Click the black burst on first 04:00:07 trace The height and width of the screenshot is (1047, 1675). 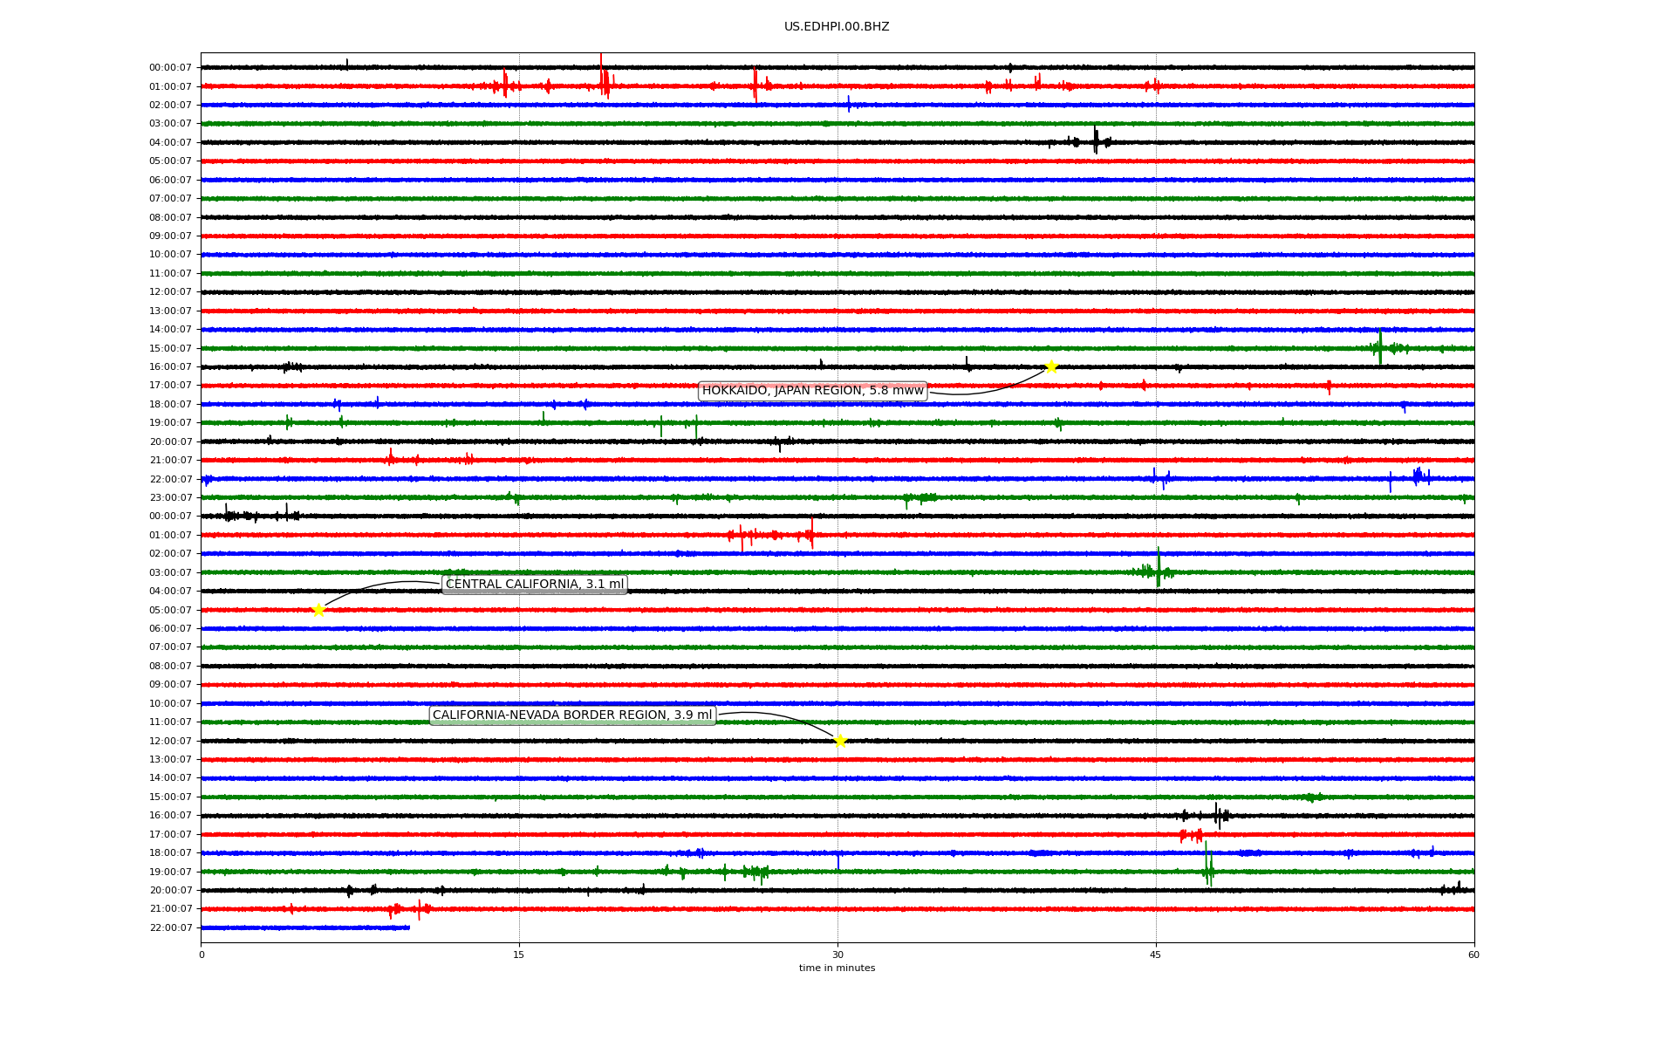tap(1096, 140)
